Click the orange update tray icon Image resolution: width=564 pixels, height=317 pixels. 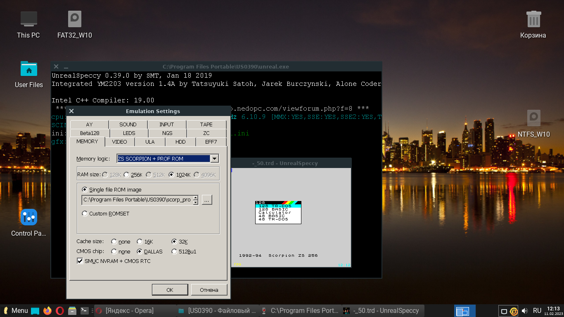514,311
